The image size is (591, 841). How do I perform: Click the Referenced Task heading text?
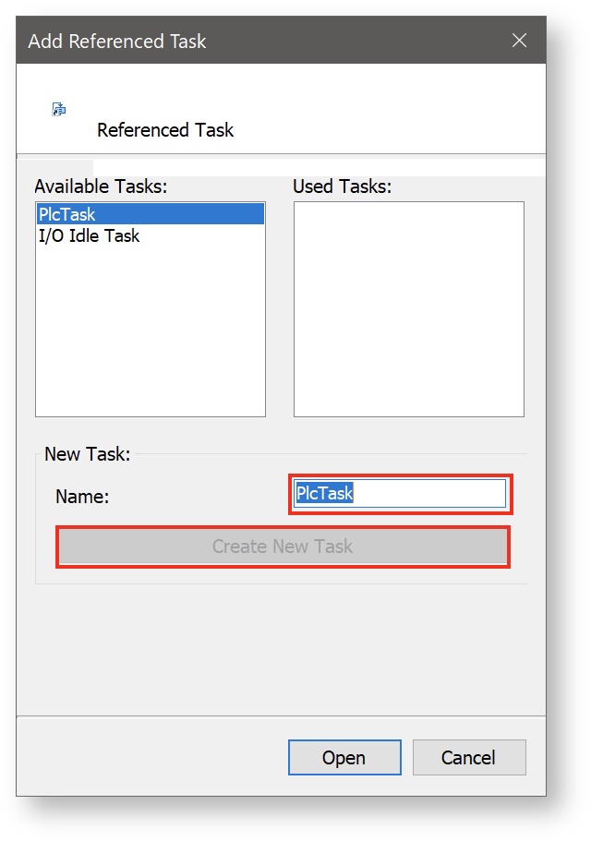166,129
